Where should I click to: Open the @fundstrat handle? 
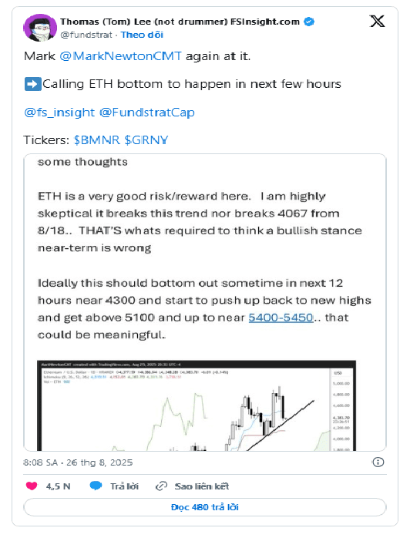86,35
